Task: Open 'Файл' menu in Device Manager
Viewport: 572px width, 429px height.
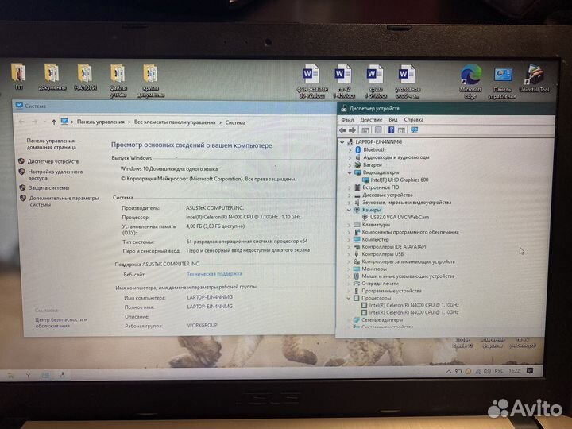Action: pos(347,119)
